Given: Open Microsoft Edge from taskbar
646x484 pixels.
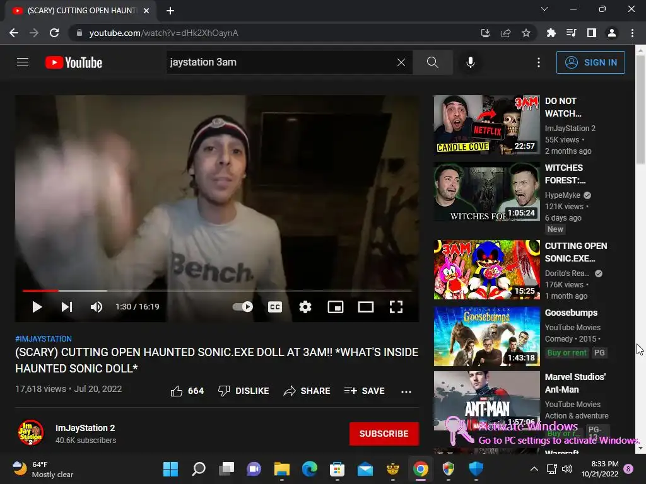Looking at the screenshot, I should click(309, 469).
